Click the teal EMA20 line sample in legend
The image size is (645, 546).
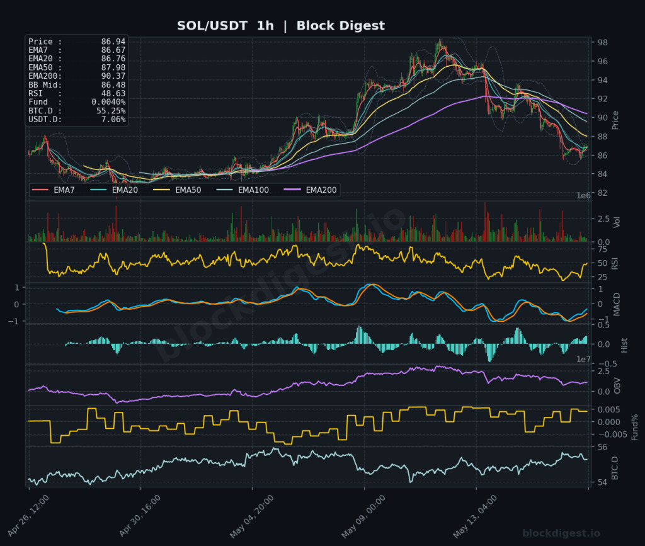pos(98,190)
